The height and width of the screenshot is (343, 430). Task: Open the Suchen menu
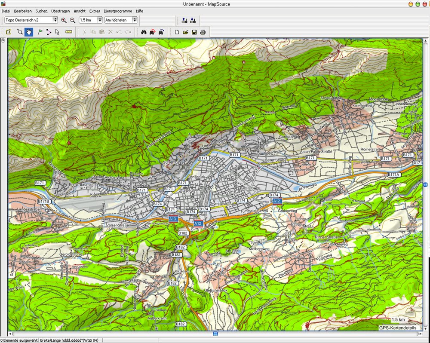click(41, 11)
